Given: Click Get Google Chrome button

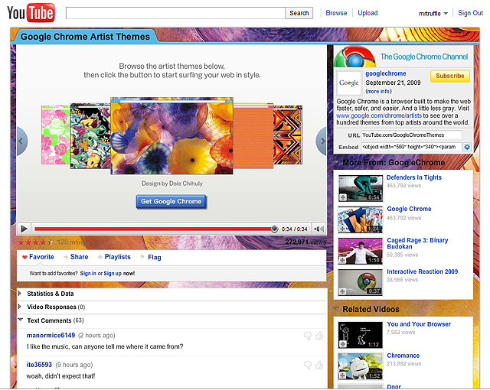Looking at the screenshot, I should coord(171,202).
